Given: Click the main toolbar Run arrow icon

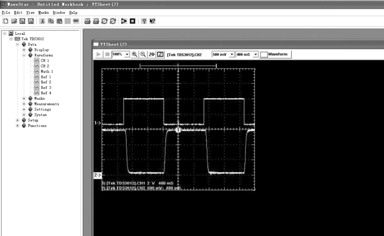Looking at the screenshot, I should coord(124,21).
